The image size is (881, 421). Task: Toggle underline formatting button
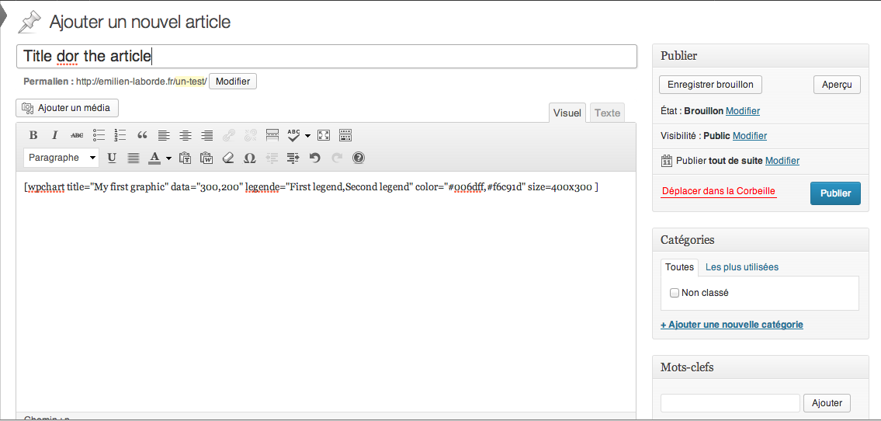click(112, 158)
